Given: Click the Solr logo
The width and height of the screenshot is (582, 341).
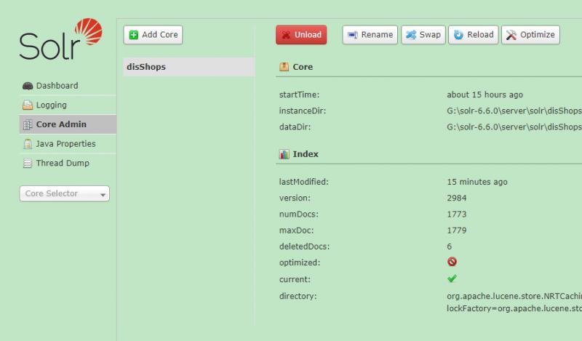Looking at the screenshot, I should (x=60, y=39).
